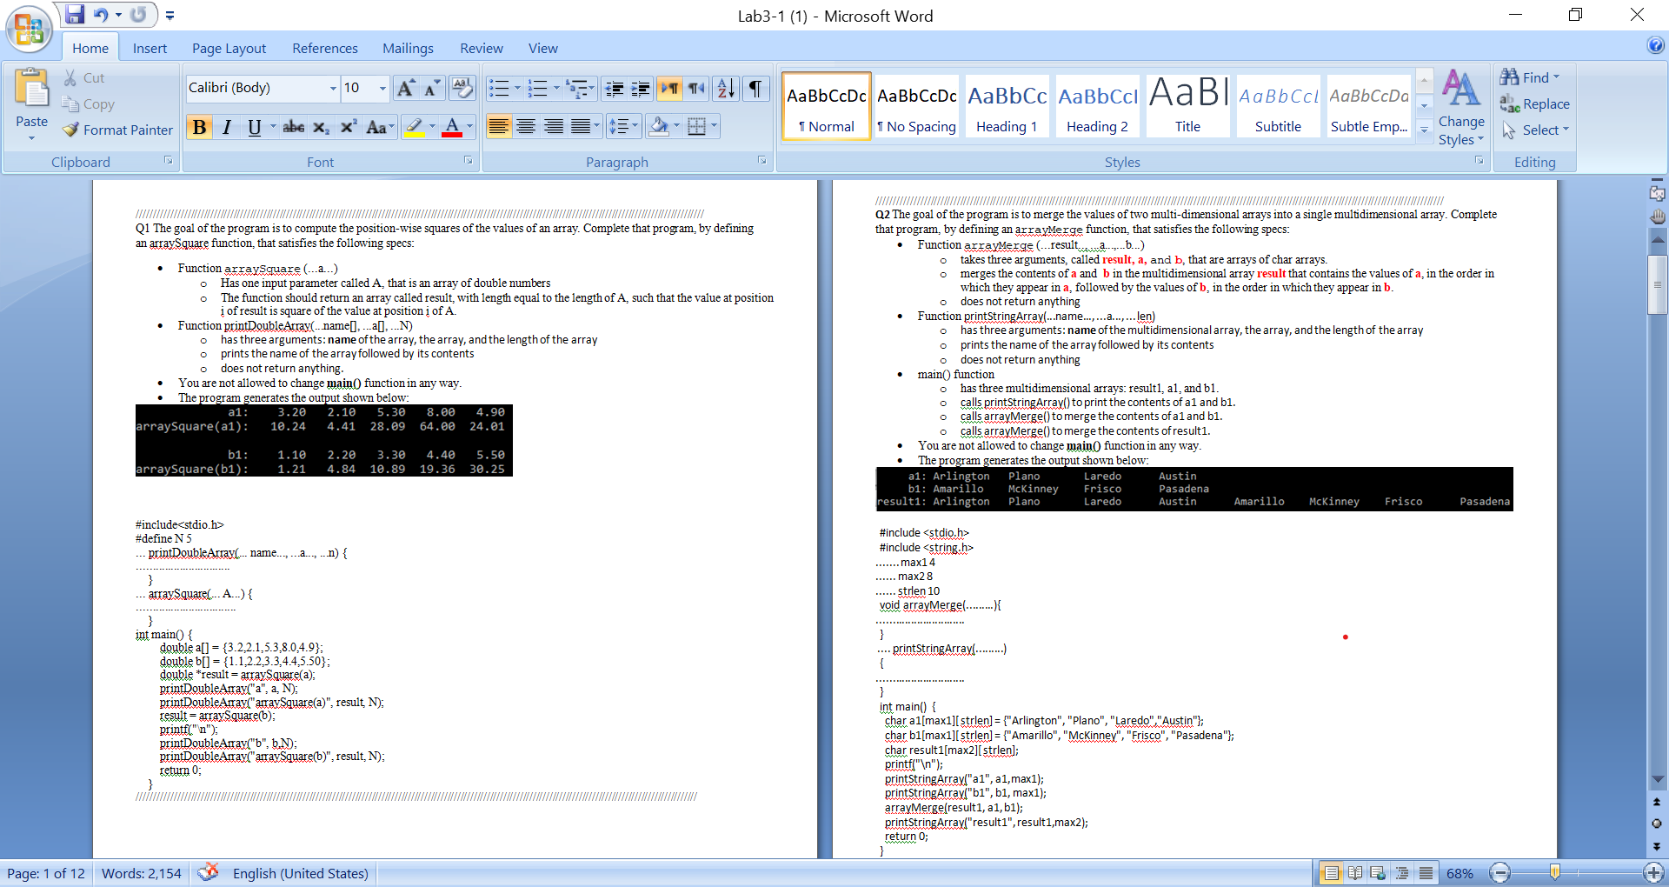This screenshot has height=887, width=1669.
Task: Apply the Heading 1 style
Action: pyautogui.click(x=1006, y=104)
